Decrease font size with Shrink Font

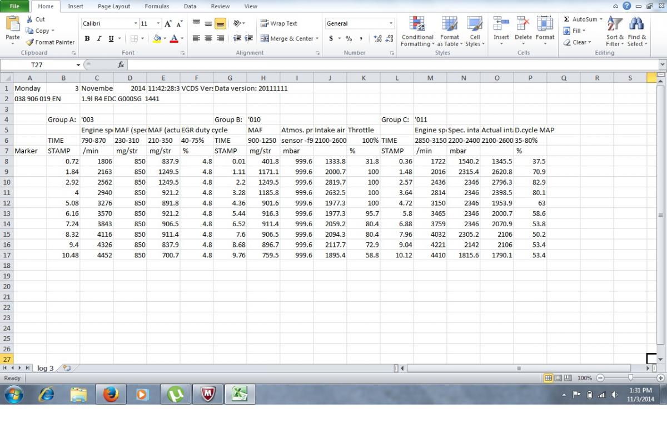point(179,24)
